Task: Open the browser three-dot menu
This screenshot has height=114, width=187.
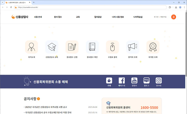Action: click(184, 7)
